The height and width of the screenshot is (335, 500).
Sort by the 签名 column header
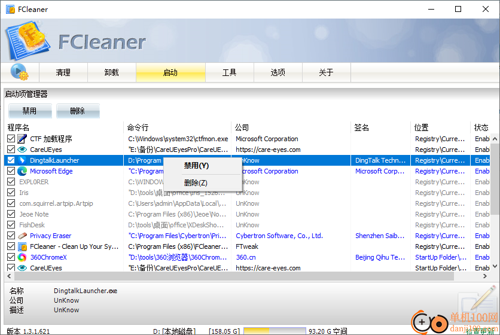(x=381, y=127)
